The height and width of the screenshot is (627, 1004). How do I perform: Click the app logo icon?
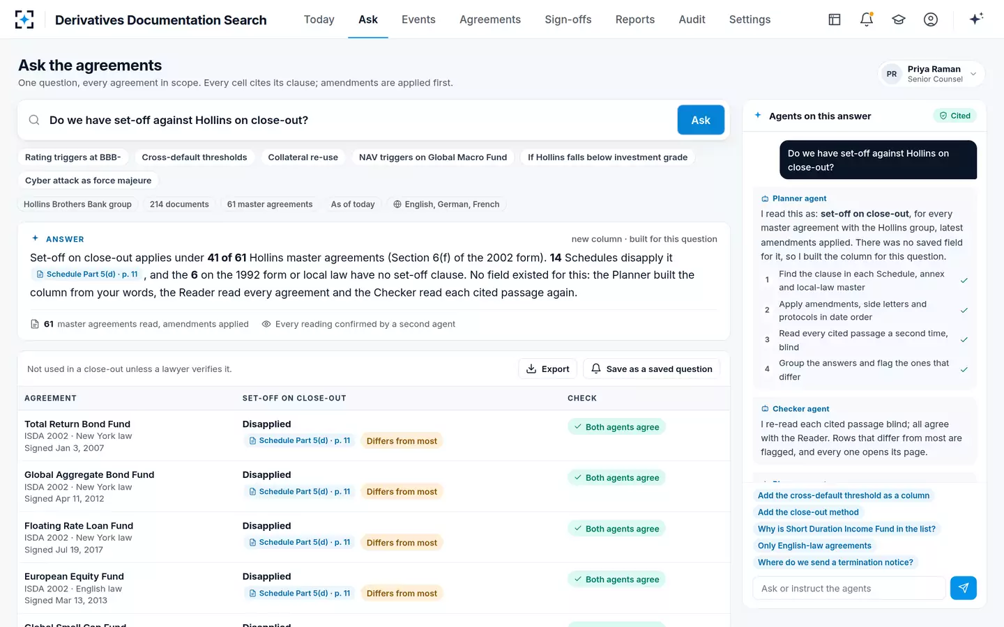point(24,20)
